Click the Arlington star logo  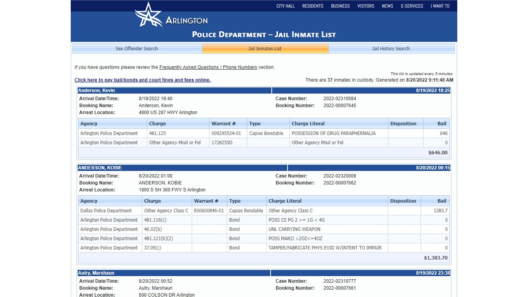coord(148,15)
